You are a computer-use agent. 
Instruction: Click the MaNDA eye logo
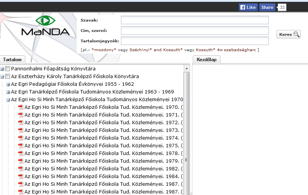coord(45,20)
